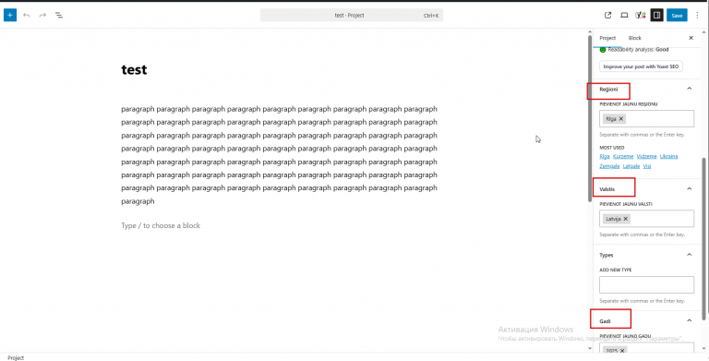The height and width of the screenshot is (361, 709).
Task: Add most used region Ukraina
Action: [668, 156]
